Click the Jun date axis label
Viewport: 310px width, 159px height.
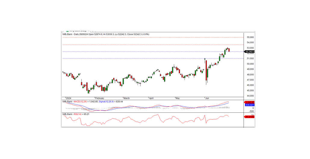pyautogui.click(x=207, y=98)
